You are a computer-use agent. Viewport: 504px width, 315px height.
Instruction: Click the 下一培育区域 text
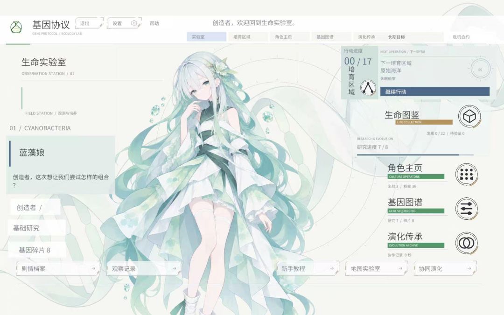(x=396, y=63)
